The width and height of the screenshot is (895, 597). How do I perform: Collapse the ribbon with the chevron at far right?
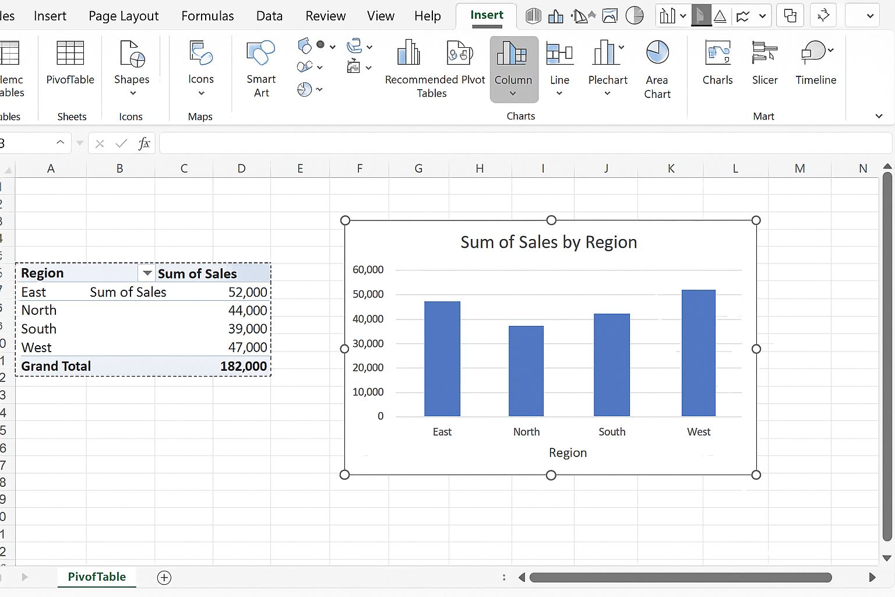pos(879,116)
